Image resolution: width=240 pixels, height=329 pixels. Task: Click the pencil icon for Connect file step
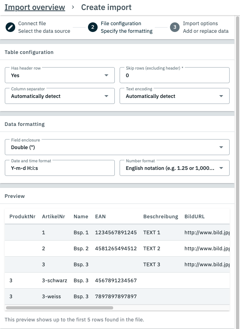tap(10, 27)
